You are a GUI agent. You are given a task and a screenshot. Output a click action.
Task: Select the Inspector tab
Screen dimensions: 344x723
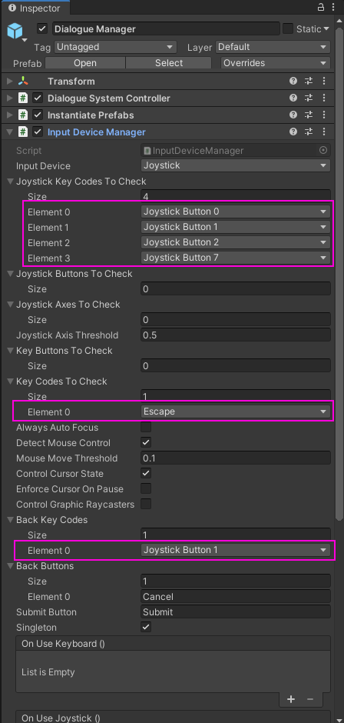35,8
